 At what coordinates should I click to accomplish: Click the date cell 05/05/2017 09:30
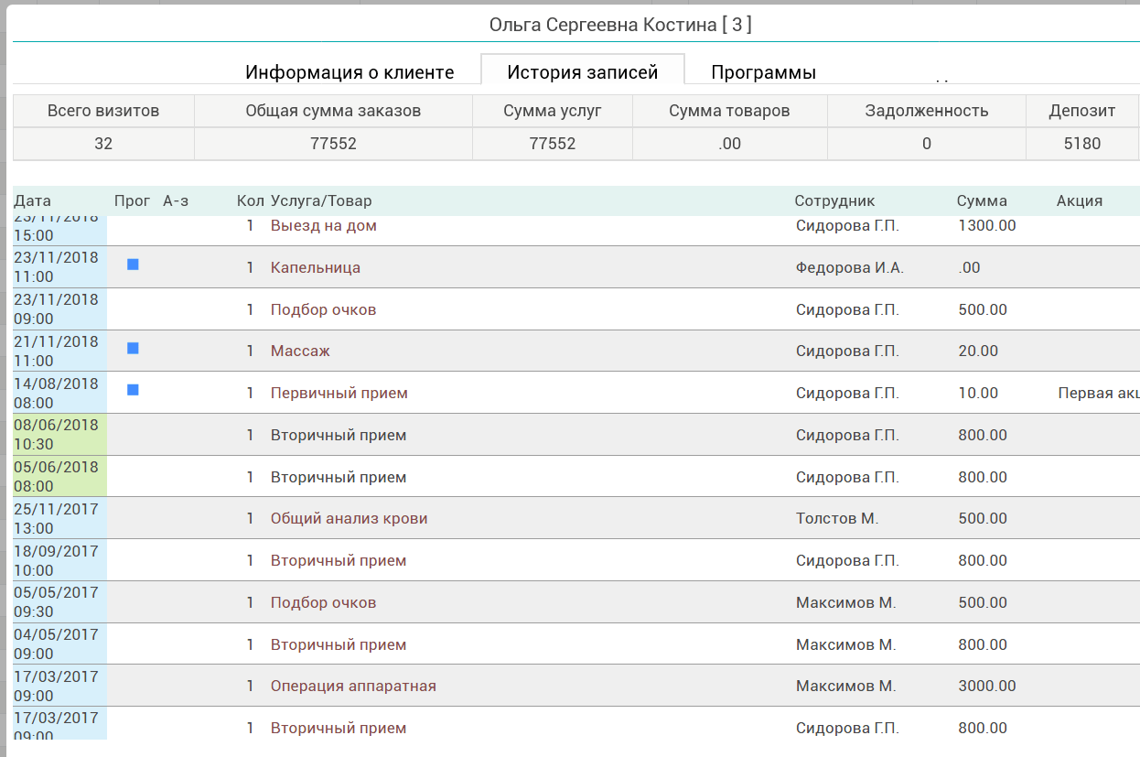coord(60,602)
